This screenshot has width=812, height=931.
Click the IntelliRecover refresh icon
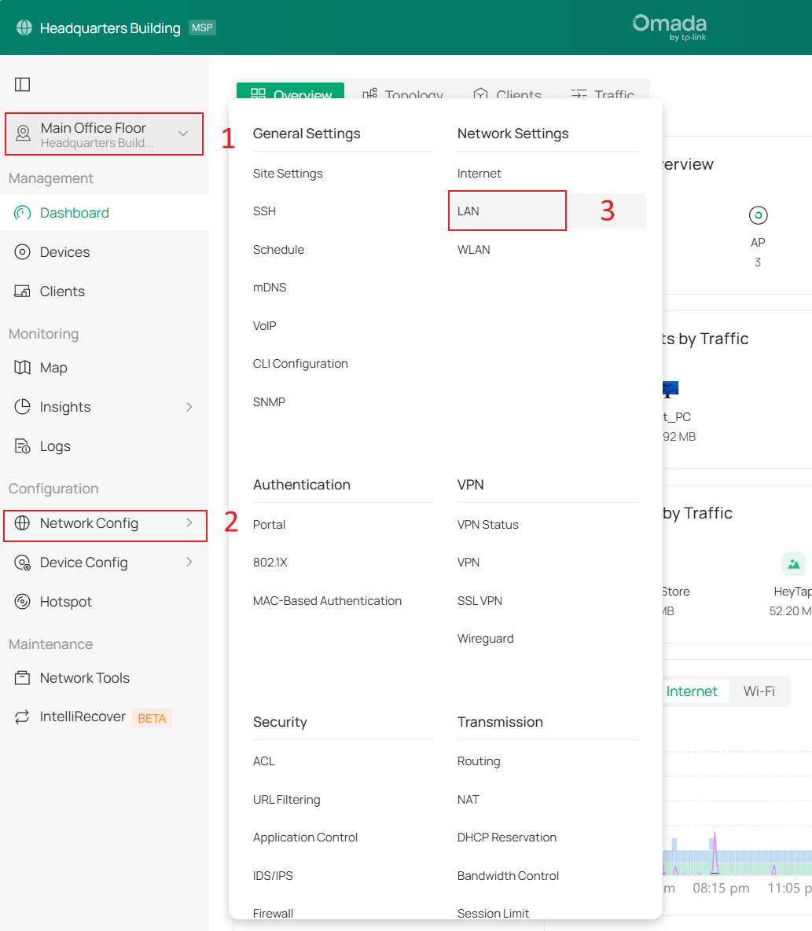pyautogui.click(x=23, y=717)
